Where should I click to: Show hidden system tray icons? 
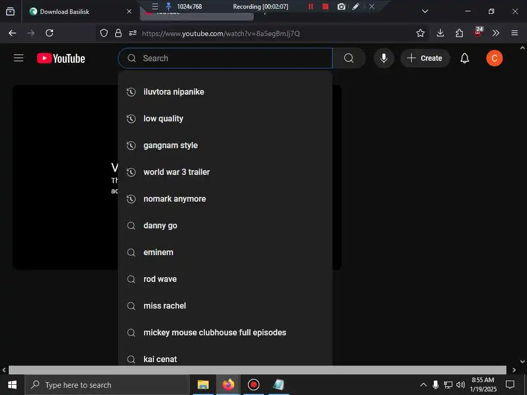[x=424, y=385]
